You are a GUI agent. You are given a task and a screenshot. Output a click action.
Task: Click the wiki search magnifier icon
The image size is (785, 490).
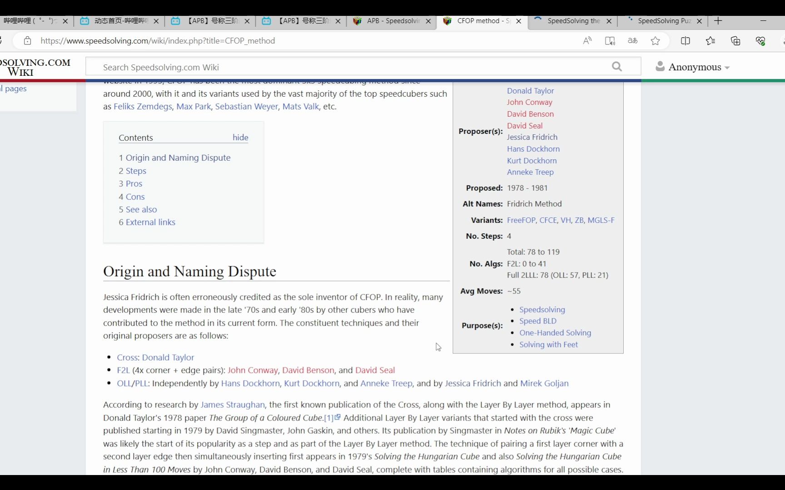pyautogui.click(x=616, y=67)
